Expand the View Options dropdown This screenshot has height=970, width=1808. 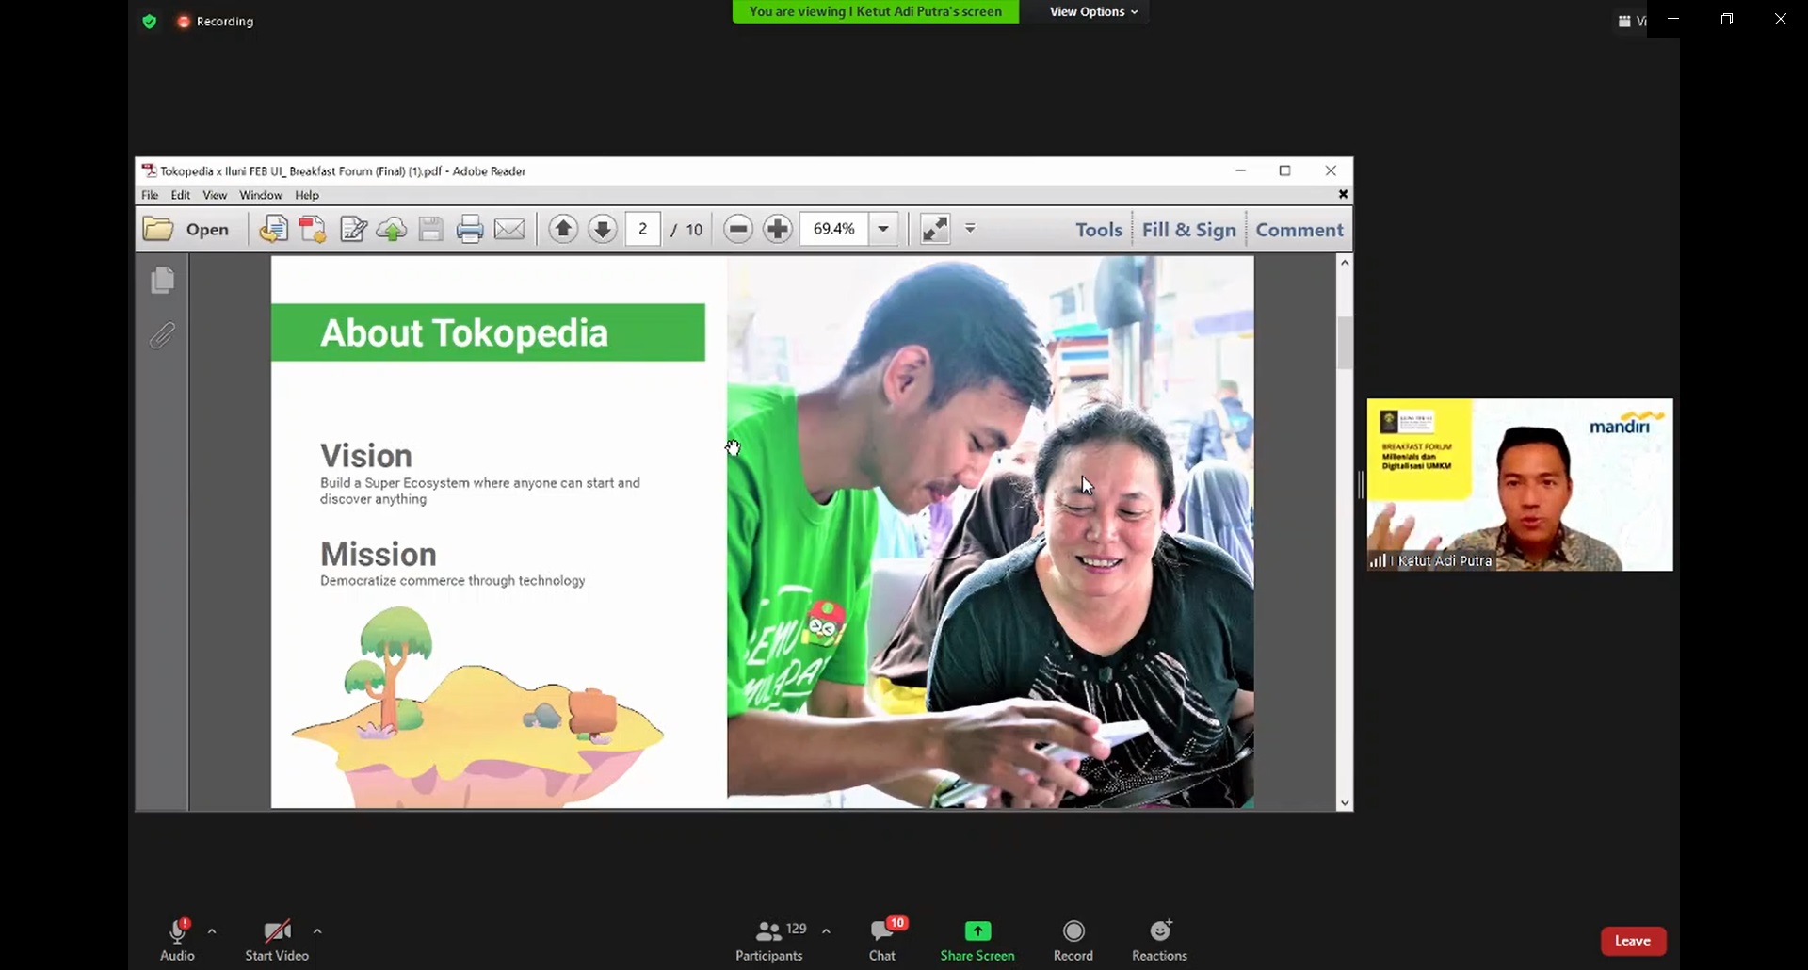pos(1093,12)
